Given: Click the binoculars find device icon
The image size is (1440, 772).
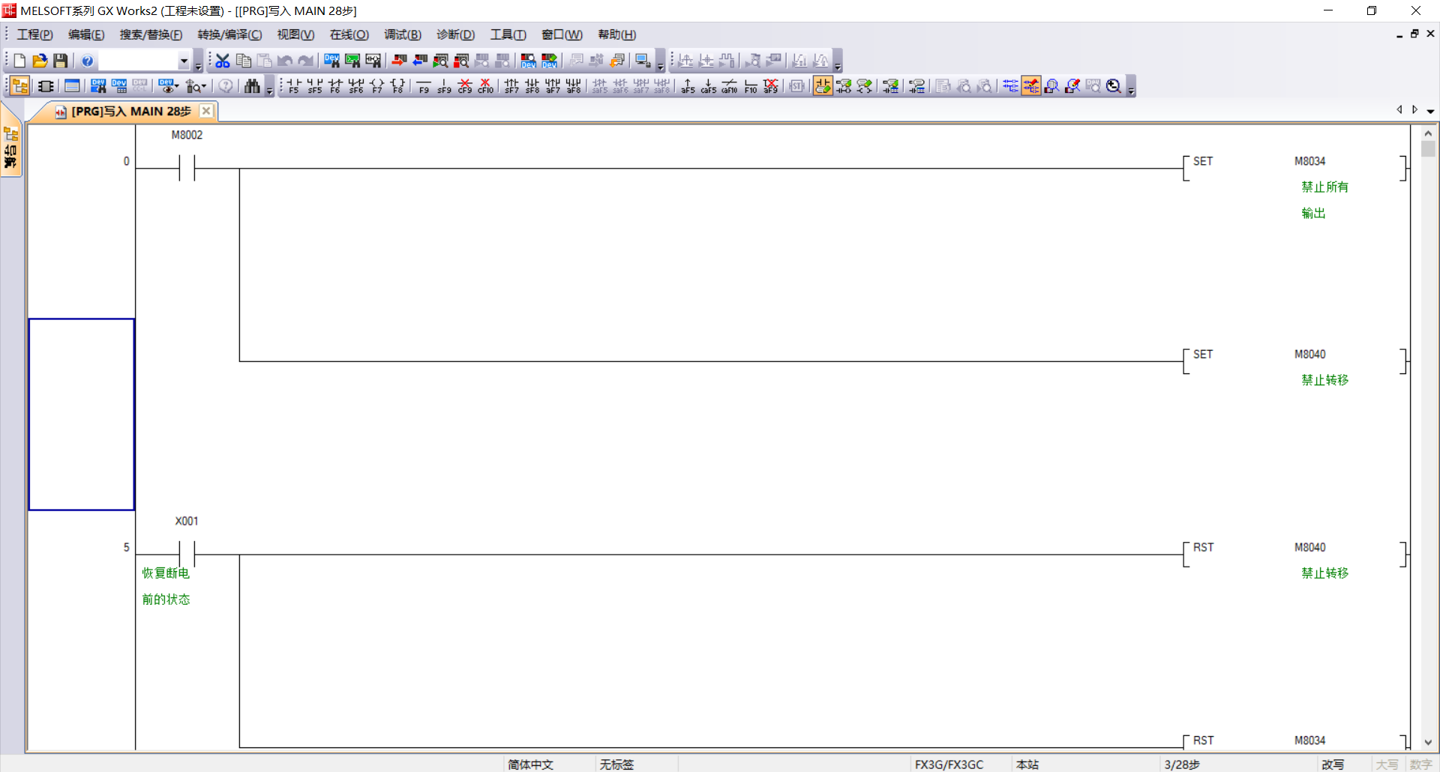Looking at the screenshot, I should click(x=252, y=86).
